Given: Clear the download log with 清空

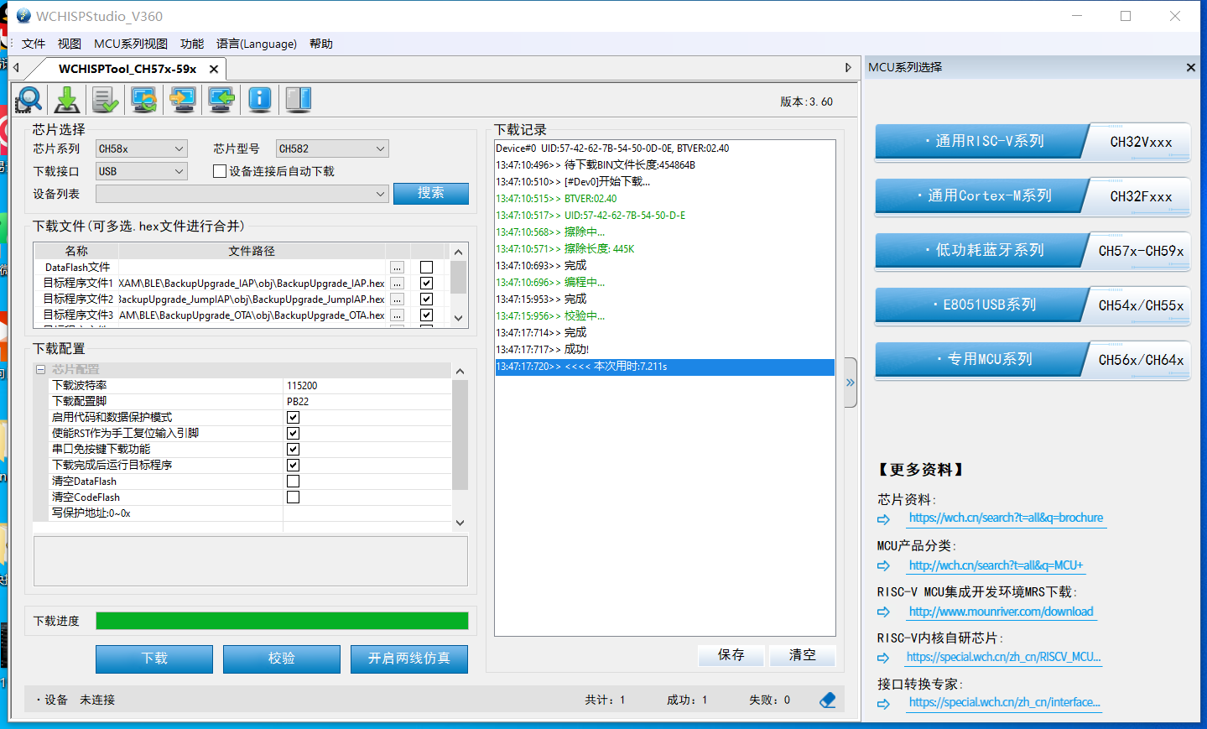Looking at the screenshot, I should [803, 655].
